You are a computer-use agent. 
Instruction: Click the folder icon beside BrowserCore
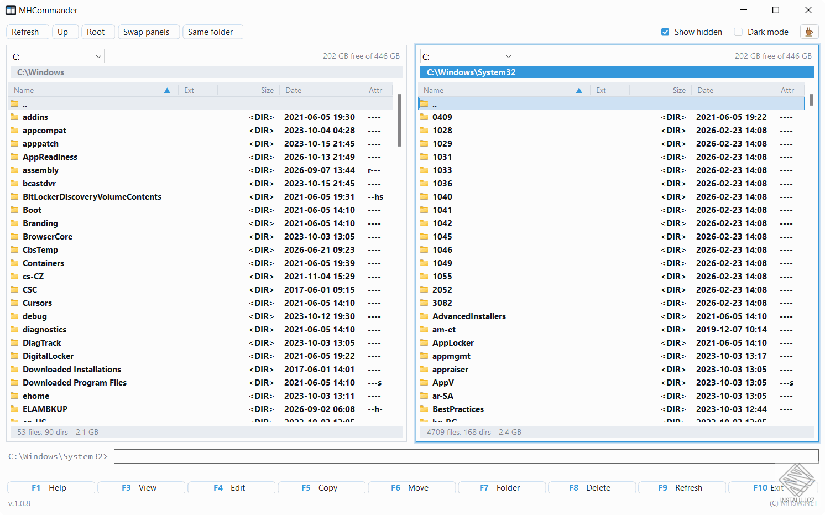[14, 236]
